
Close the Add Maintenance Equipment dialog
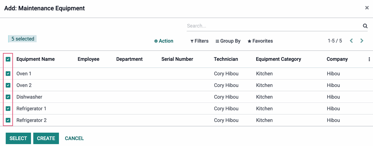tap(367, 8)
